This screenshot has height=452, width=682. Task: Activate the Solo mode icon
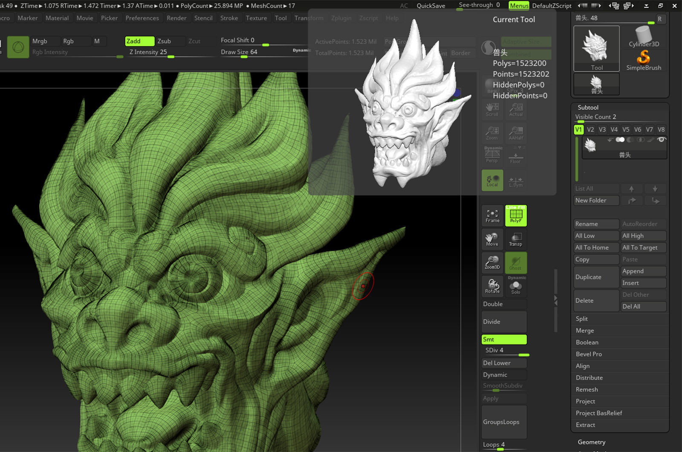pyautogui.click(x=516, y=286)
